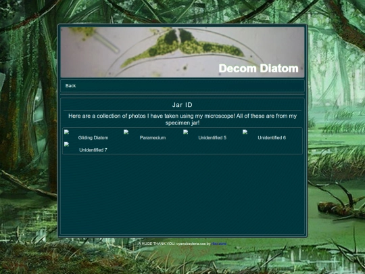Open the Unidentified 6 broken image thumbnail
Screen dimensions: 365x274
tap(245, 132)
